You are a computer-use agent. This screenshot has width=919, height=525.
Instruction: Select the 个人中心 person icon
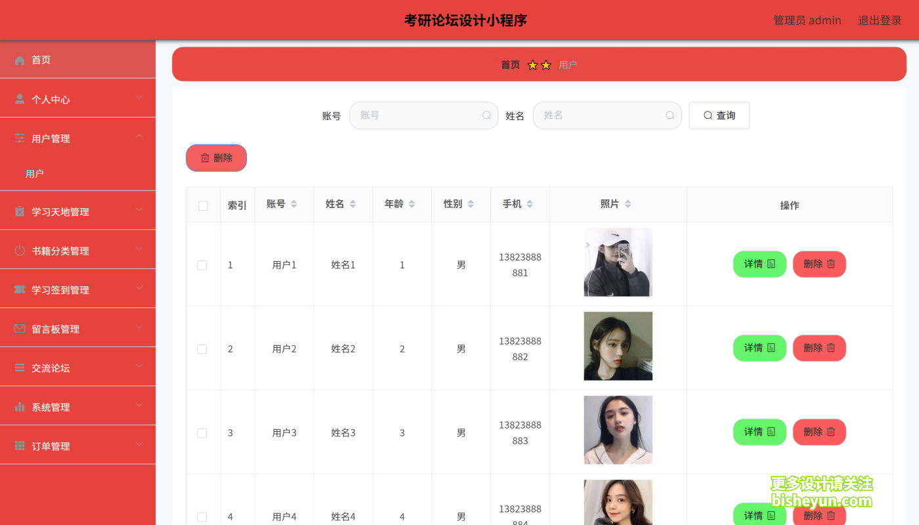19,98
